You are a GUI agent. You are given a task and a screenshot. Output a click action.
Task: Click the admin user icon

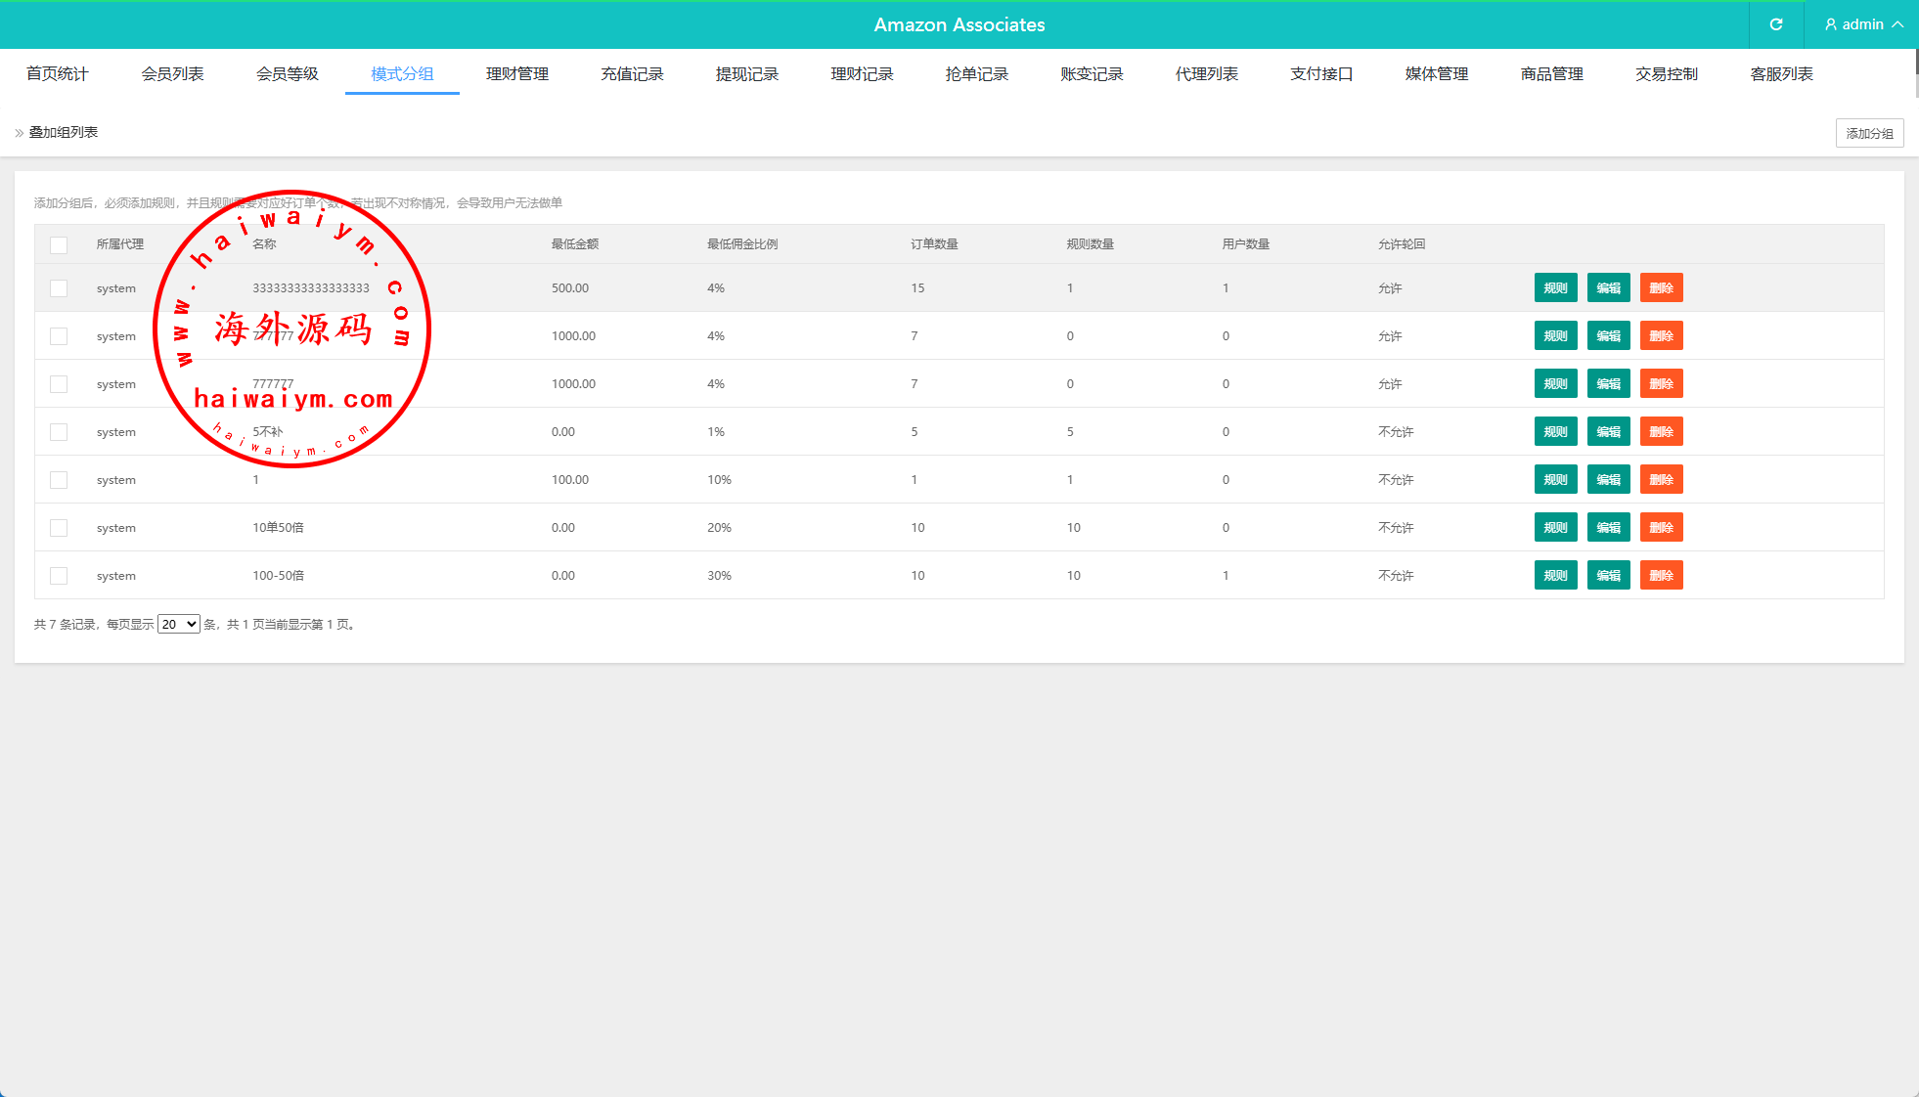[1830, 24]
